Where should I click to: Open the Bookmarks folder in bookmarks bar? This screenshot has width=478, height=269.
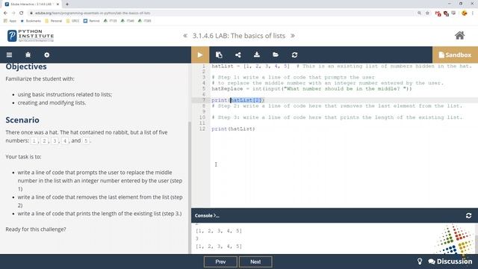(x=31, y=21)
